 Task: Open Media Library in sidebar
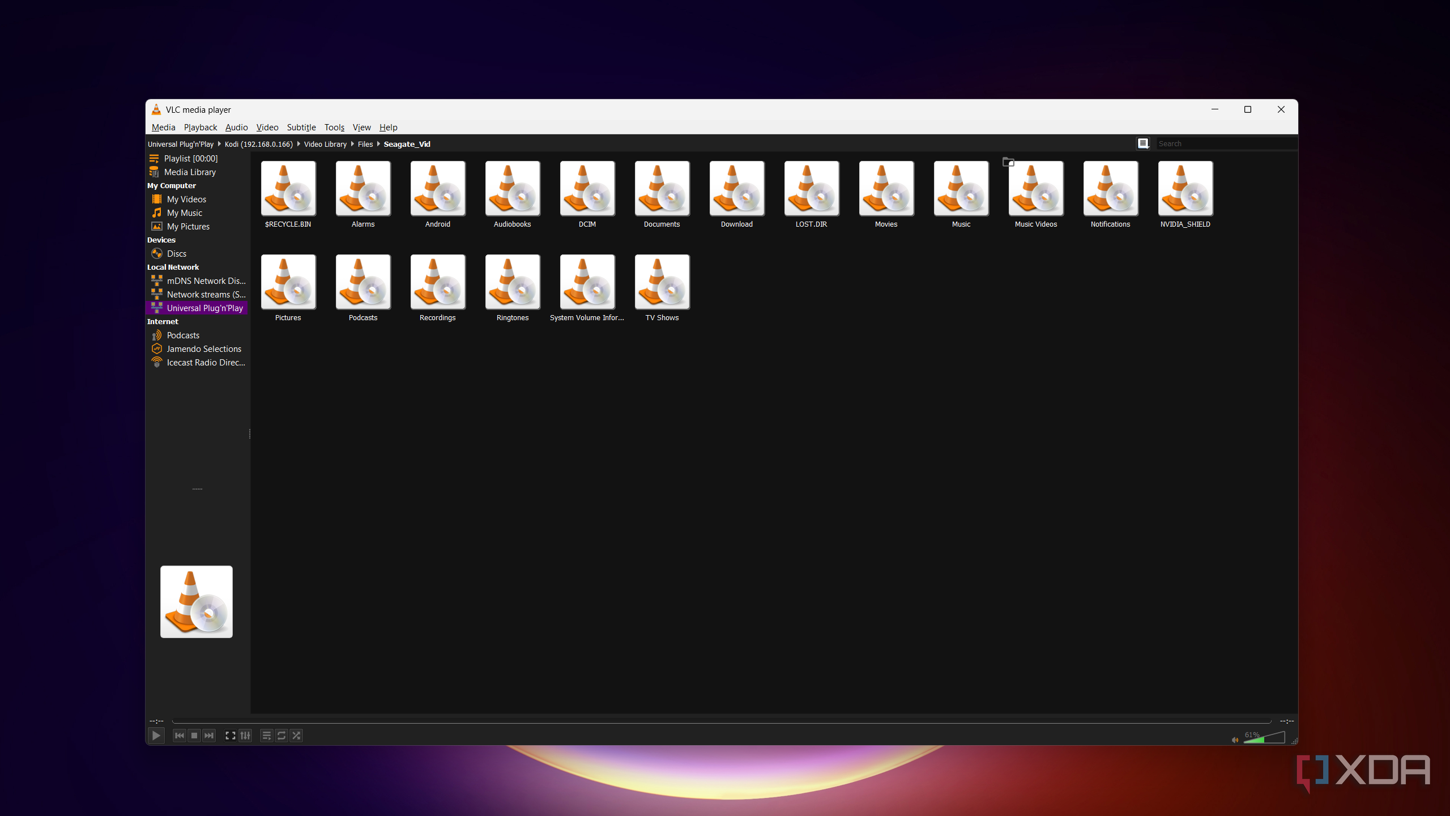197,172
